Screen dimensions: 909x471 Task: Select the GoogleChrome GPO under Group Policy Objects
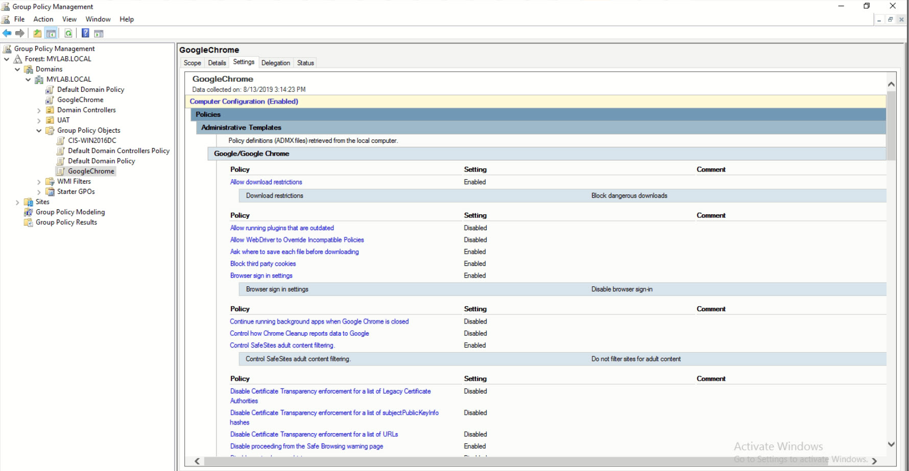tap(91, 171)
